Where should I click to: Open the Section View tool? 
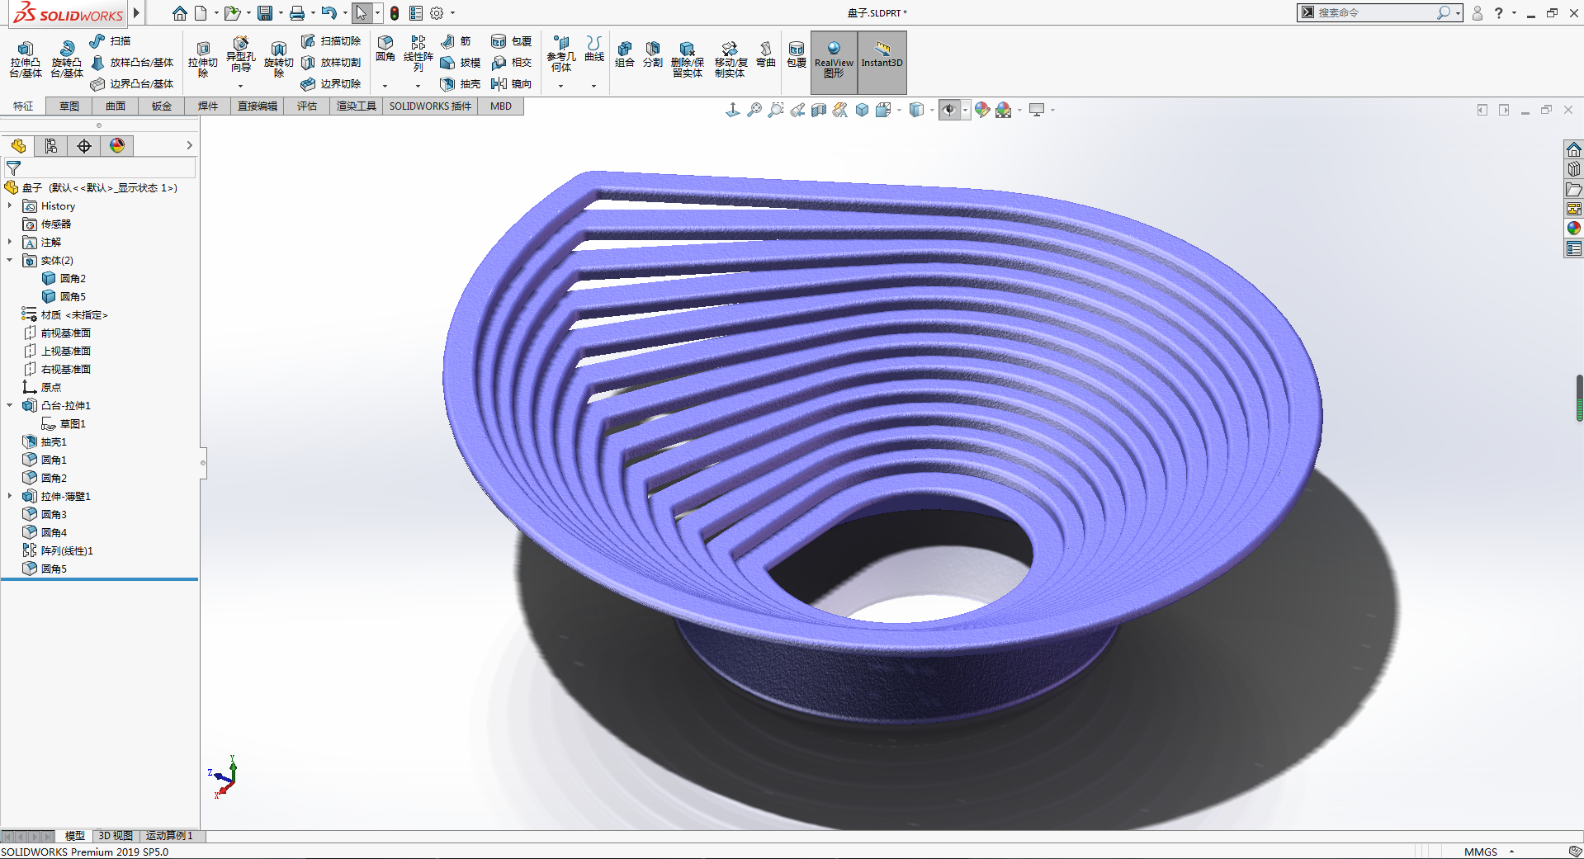pos(818,110)
